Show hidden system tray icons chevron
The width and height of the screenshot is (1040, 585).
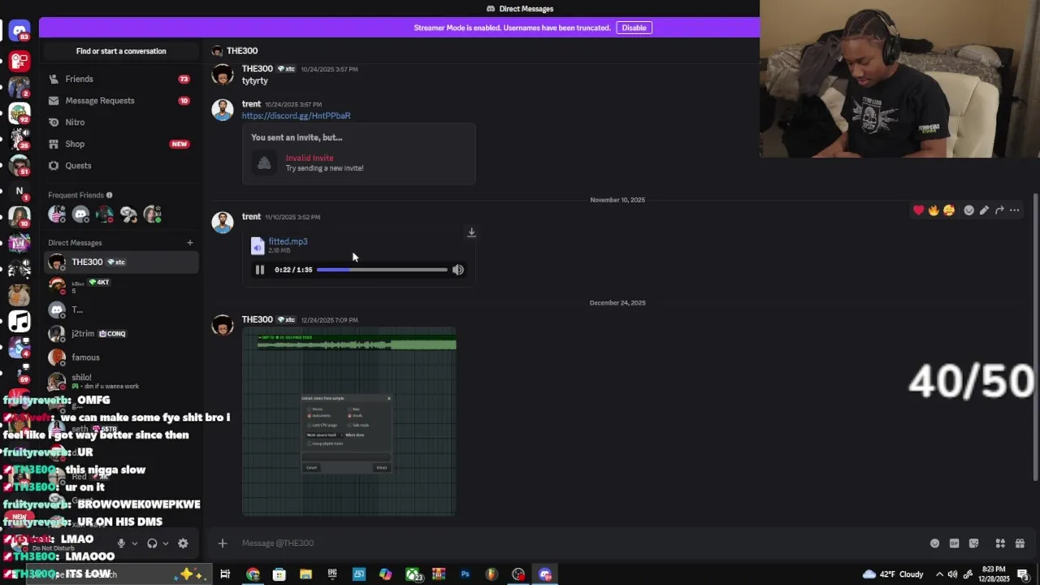click(940, 574)
